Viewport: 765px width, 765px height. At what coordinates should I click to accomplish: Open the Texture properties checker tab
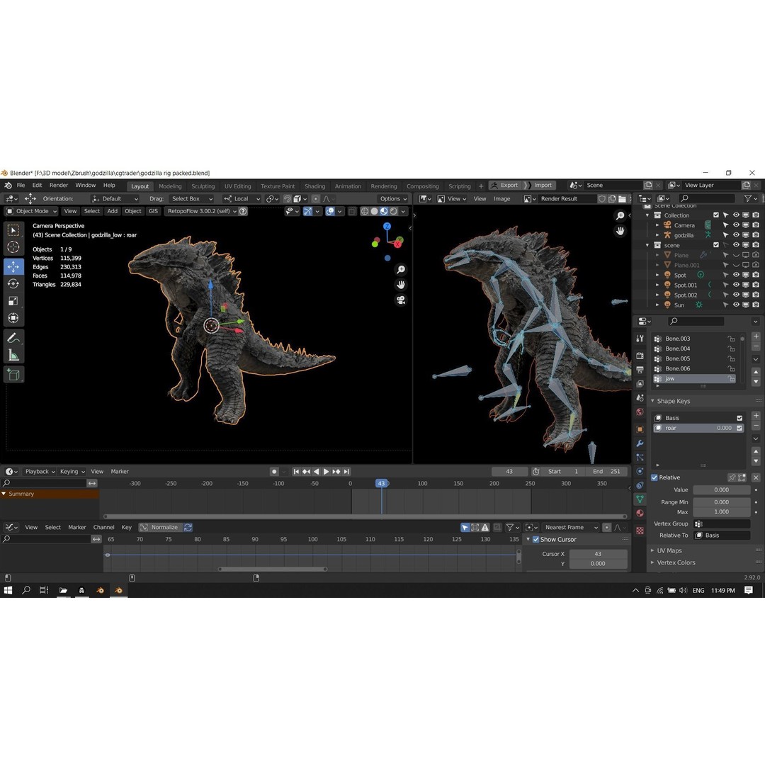coord(640,531)
